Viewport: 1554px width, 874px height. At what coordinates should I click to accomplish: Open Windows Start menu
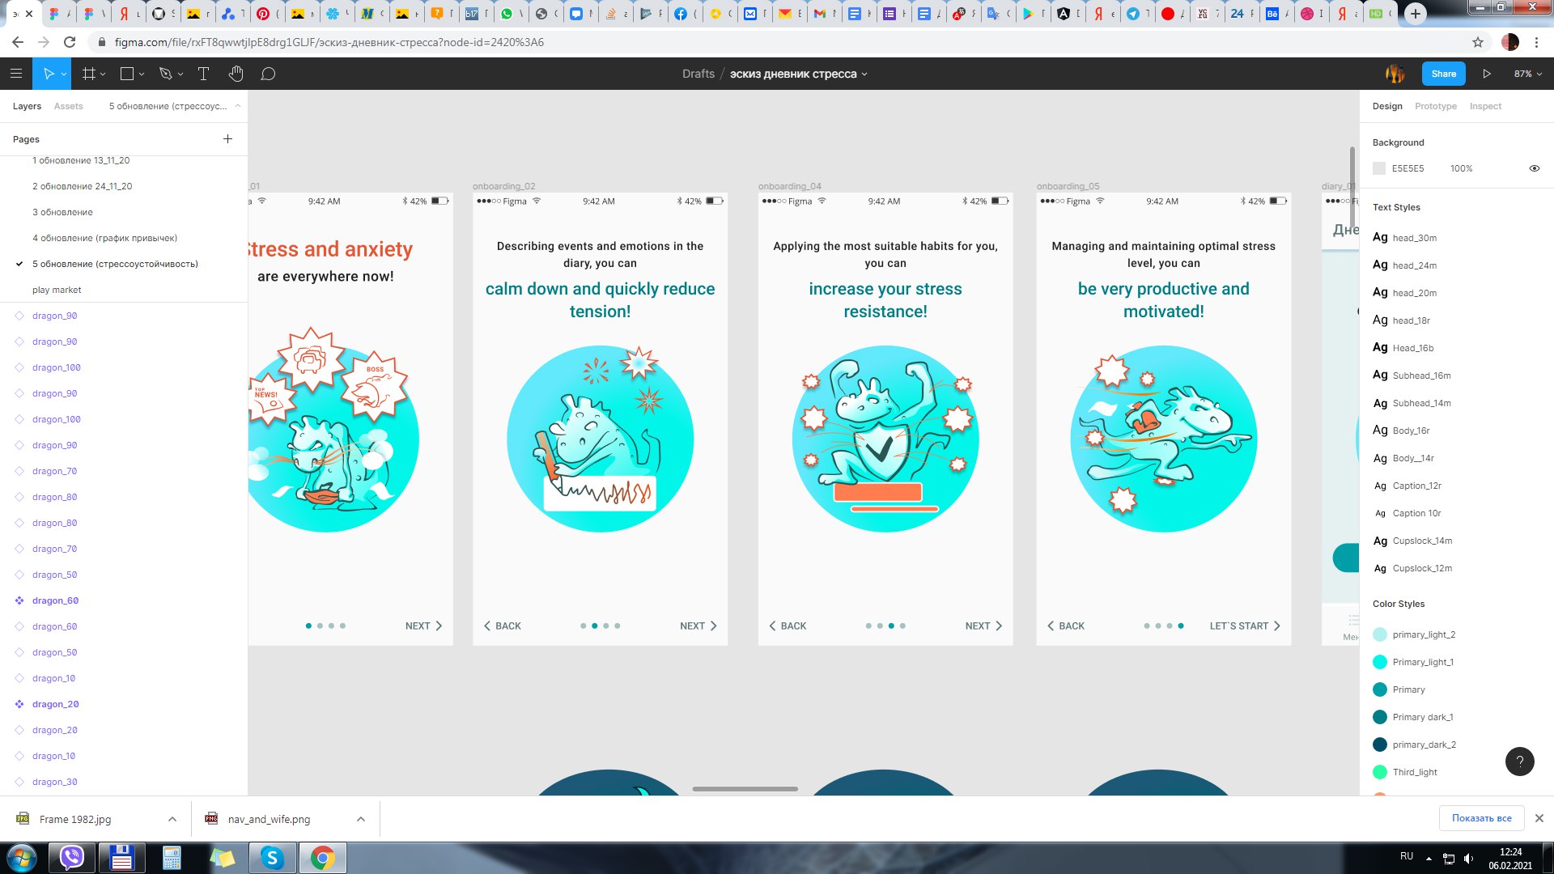pyautogui.click(x=22, y=857)
